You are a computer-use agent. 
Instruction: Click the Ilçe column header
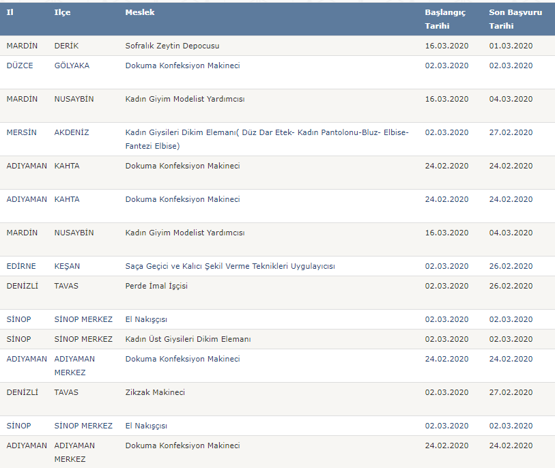62,12
